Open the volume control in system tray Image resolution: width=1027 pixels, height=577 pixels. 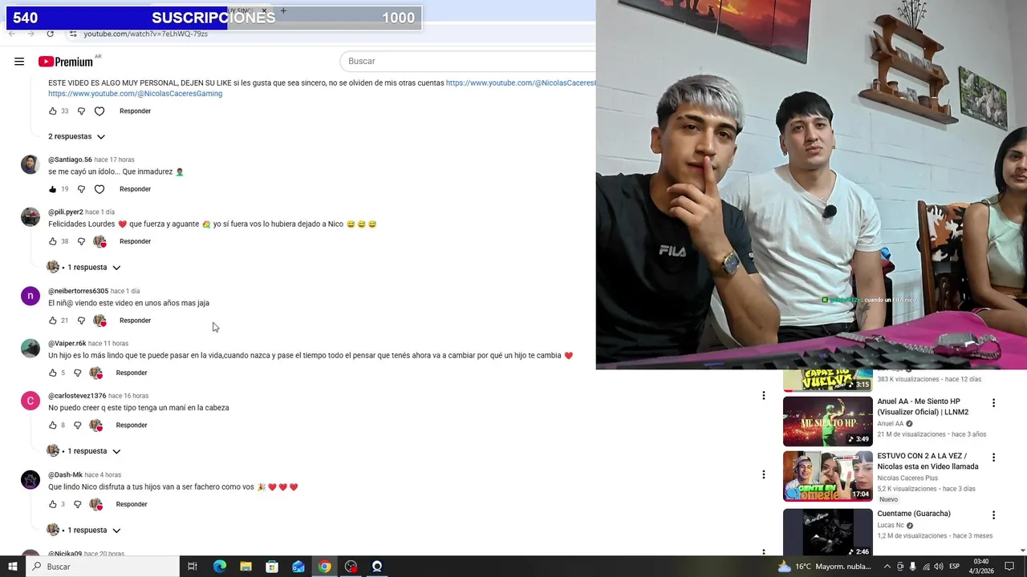[x=939, y=567]
